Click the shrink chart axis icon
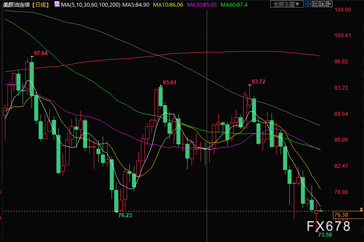364x242 pixels. (x=315, y=4)
